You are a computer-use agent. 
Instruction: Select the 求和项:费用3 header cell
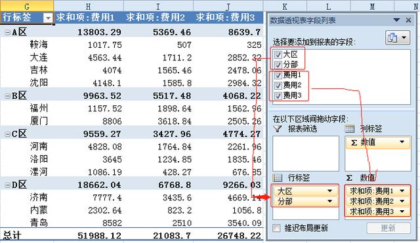click(228, 18)
